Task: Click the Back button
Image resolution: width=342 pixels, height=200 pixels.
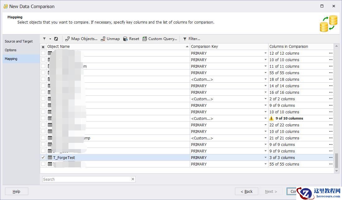Action: point(246,191)
